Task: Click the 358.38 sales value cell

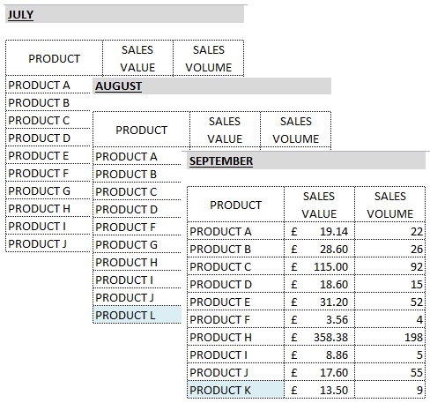Action: pos(319,337)
